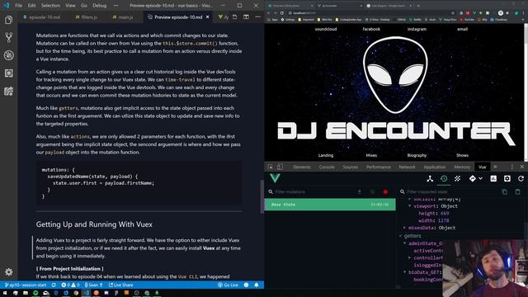Viewport: 528px width, 297px height.
Task: Open the Extensions view
Action: [x=9, y=73]
